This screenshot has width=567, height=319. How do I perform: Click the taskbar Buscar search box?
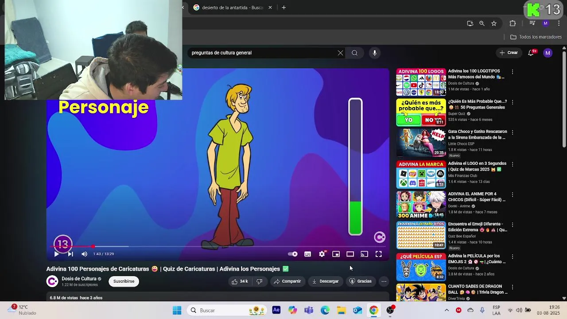tap(226, 311)
